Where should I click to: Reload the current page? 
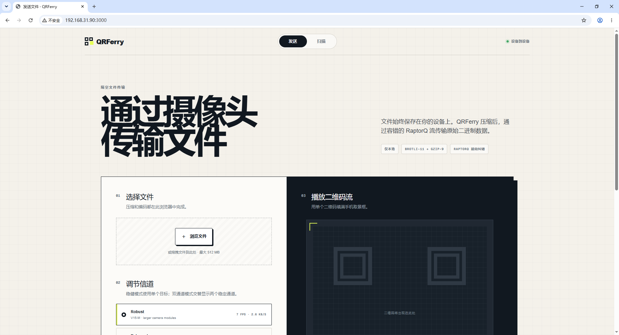(31, 20)
